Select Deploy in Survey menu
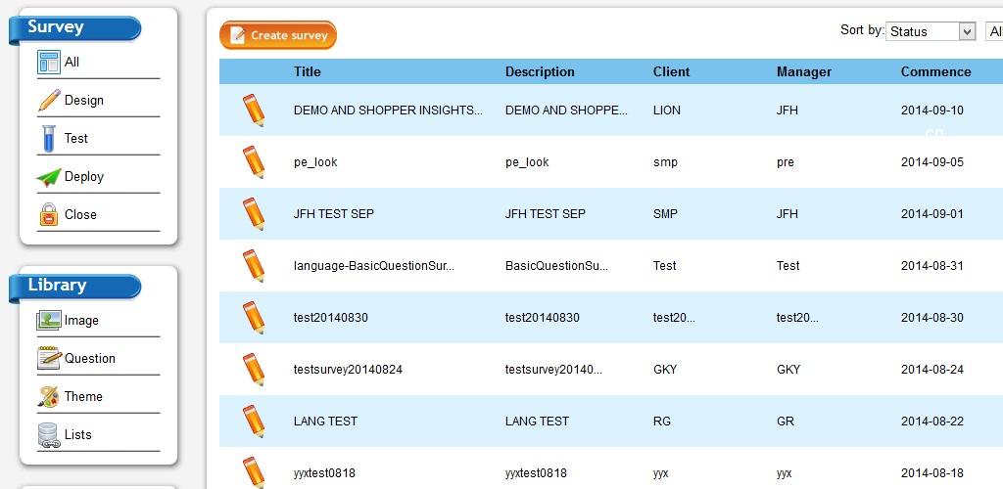This screenshot has height=489, width=1003. pyautogui.click(x=84, y=177)
